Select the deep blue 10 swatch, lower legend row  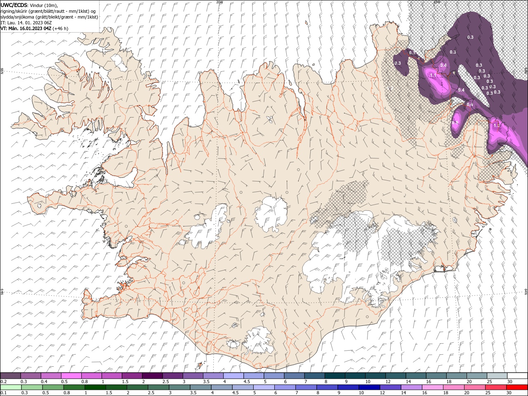369,387
